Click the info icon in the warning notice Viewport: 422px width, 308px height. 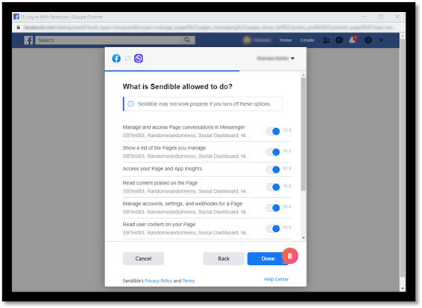coord(130,104)
